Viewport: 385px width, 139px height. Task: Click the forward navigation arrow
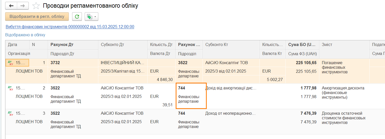point(23,6)
